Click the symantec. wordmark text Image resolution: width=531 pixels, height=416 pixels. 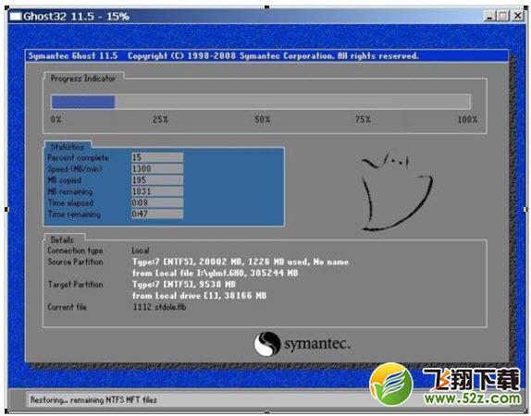click(317, 344)
